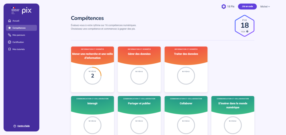The width and height of the screenshot is (286, 135).
Task: Click the Centre d'aide question icon
Action: point(15,126)
